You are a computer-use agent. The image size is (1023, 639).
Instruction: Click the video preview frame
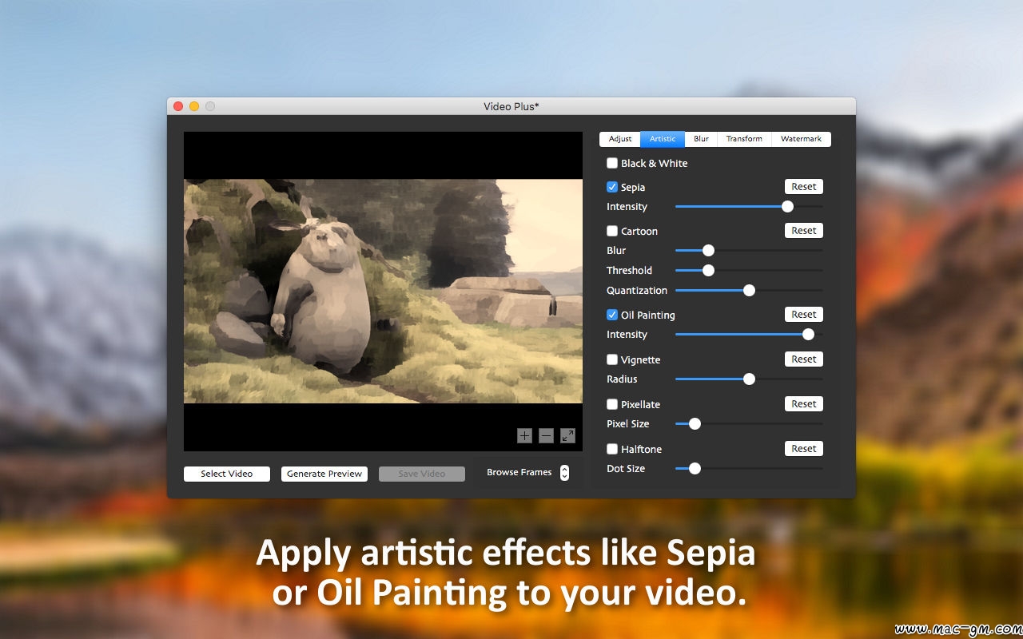(383, 291)
